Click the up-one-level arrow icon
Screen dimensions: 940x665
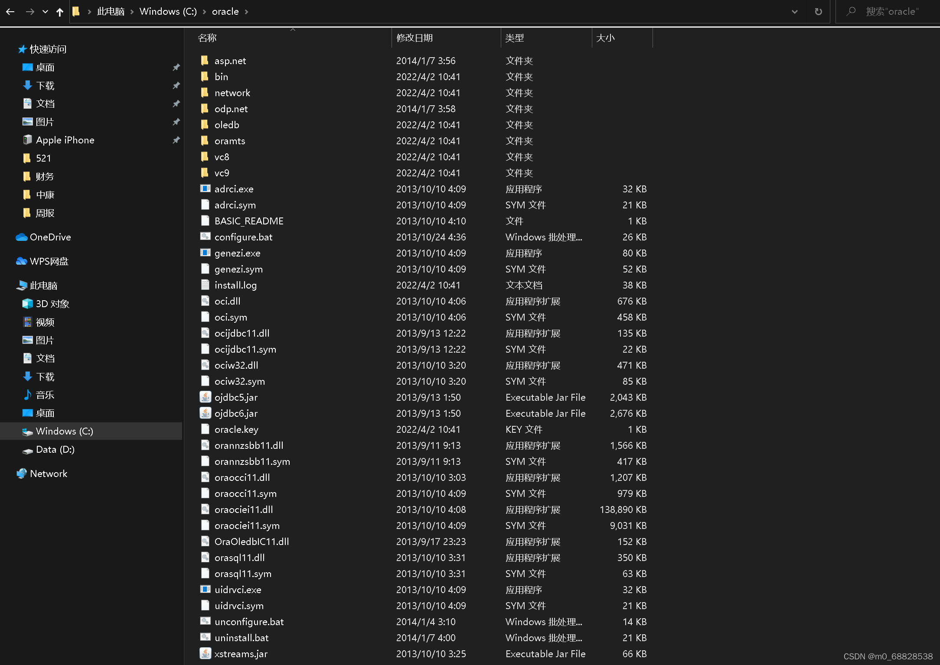(x=60, y=12)
